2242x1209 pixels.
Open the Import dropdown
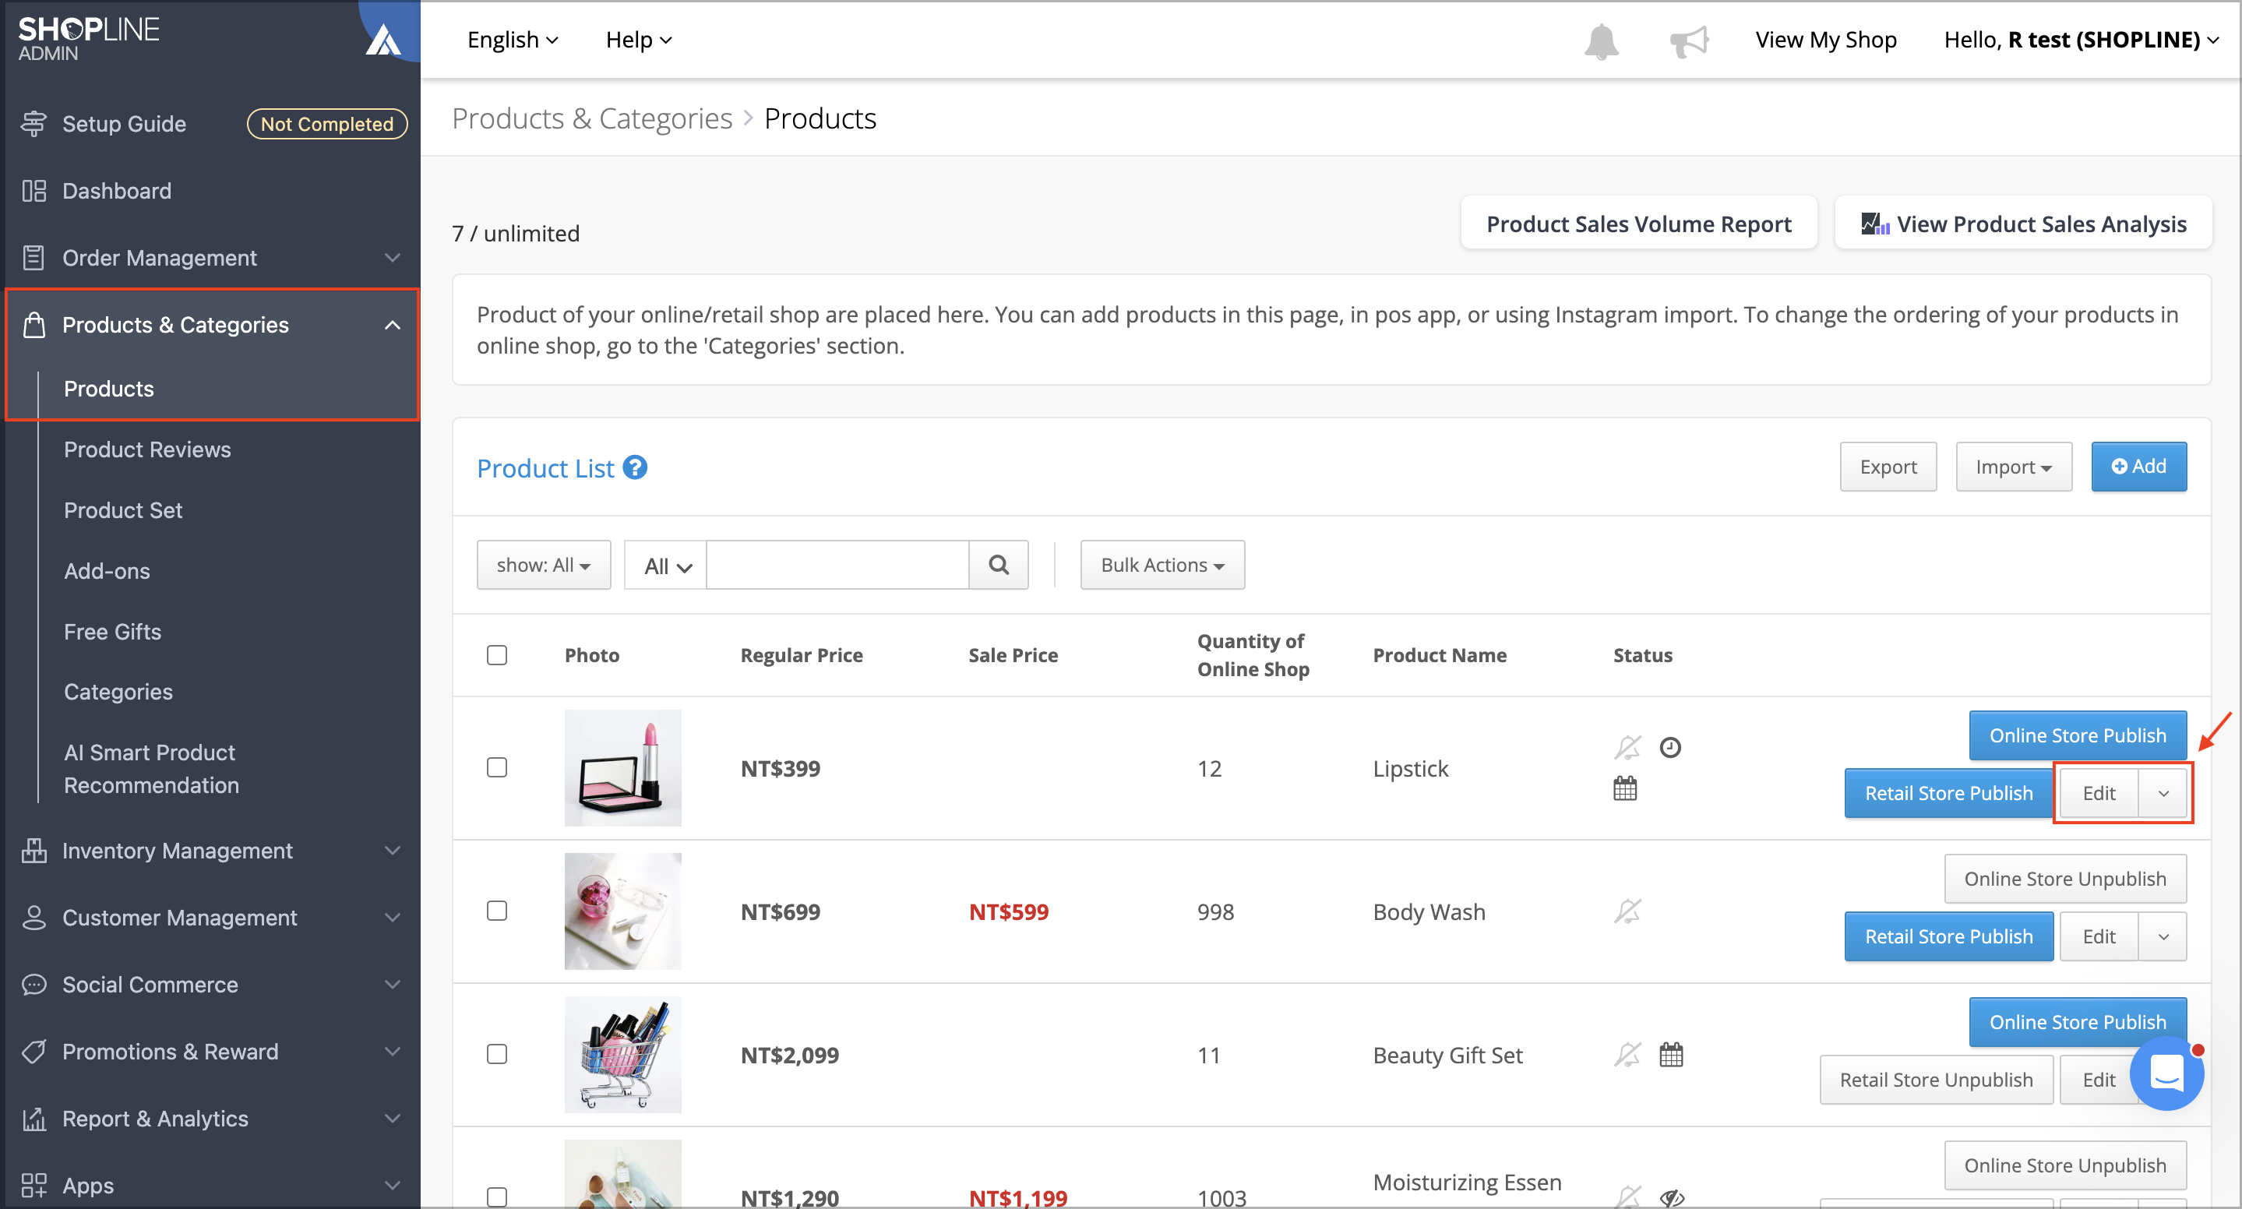point(2014,467)
